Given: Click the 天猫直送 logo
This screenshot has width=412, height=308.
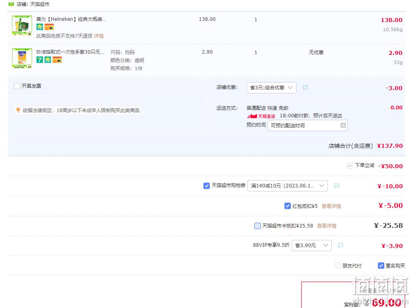Looking at the screenshot, I should pyautogui.click(x=261, y=116).
